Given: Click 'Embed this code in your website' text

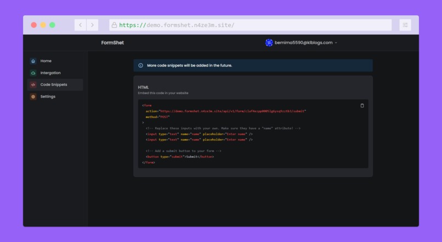Looking at the screenshot, I should [x=163, y=93].
